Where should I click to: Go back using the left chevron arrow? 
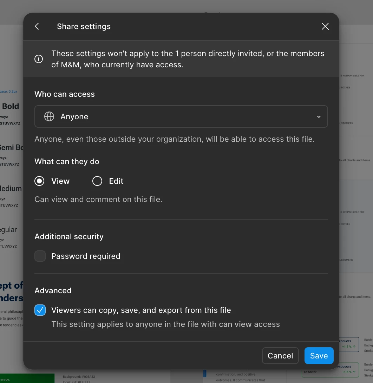(37, 26)
